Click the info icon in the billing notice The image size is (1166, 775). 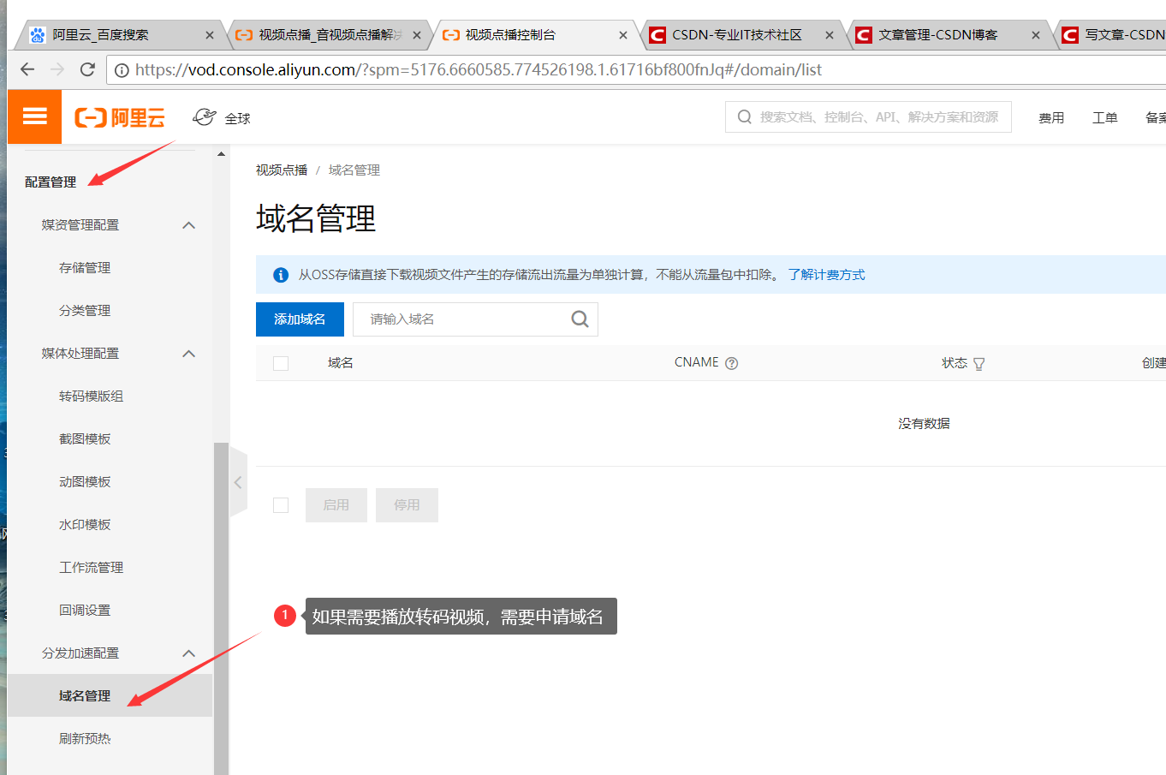click(281, 275)
